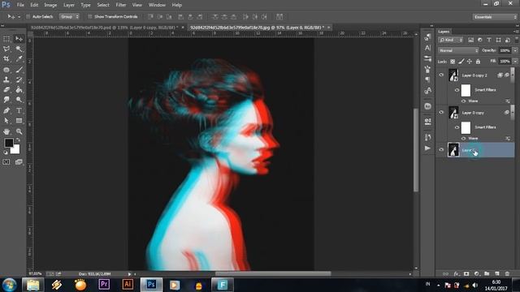The height and width of the screenshot is (292, 520).
Task: Change the screen mode
Action: pyautogui.click(x=19, y=162)
